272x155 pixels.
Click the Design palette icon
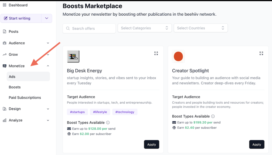pyautogui.click(x=5, y=109)
